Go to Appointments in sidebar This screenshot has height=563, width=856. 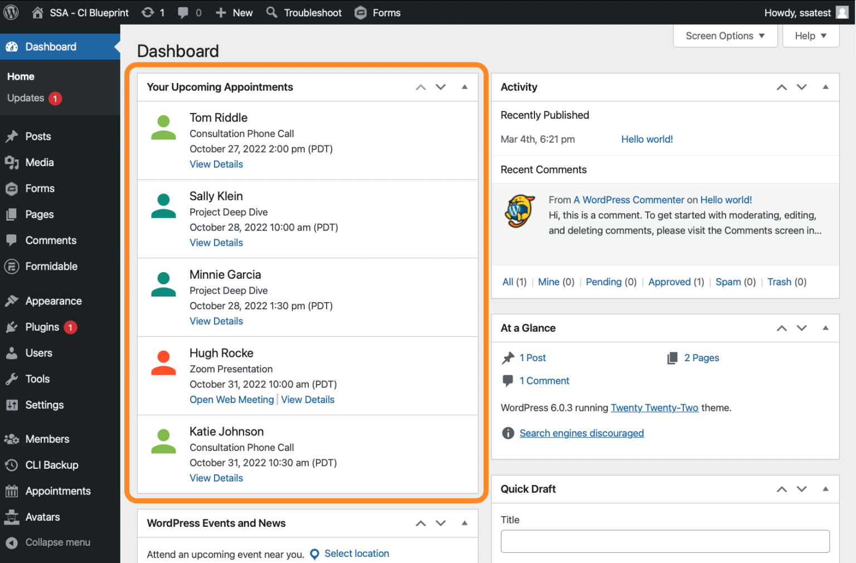click(58, 491)
